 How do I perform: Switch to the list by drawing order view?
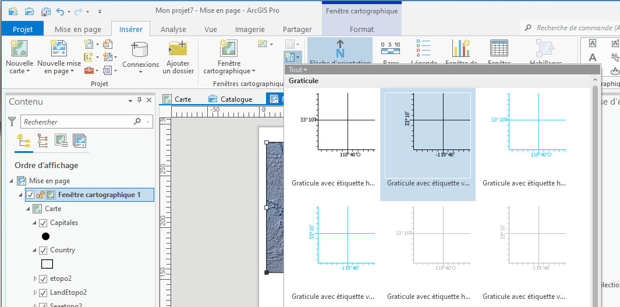coord(24,140)
